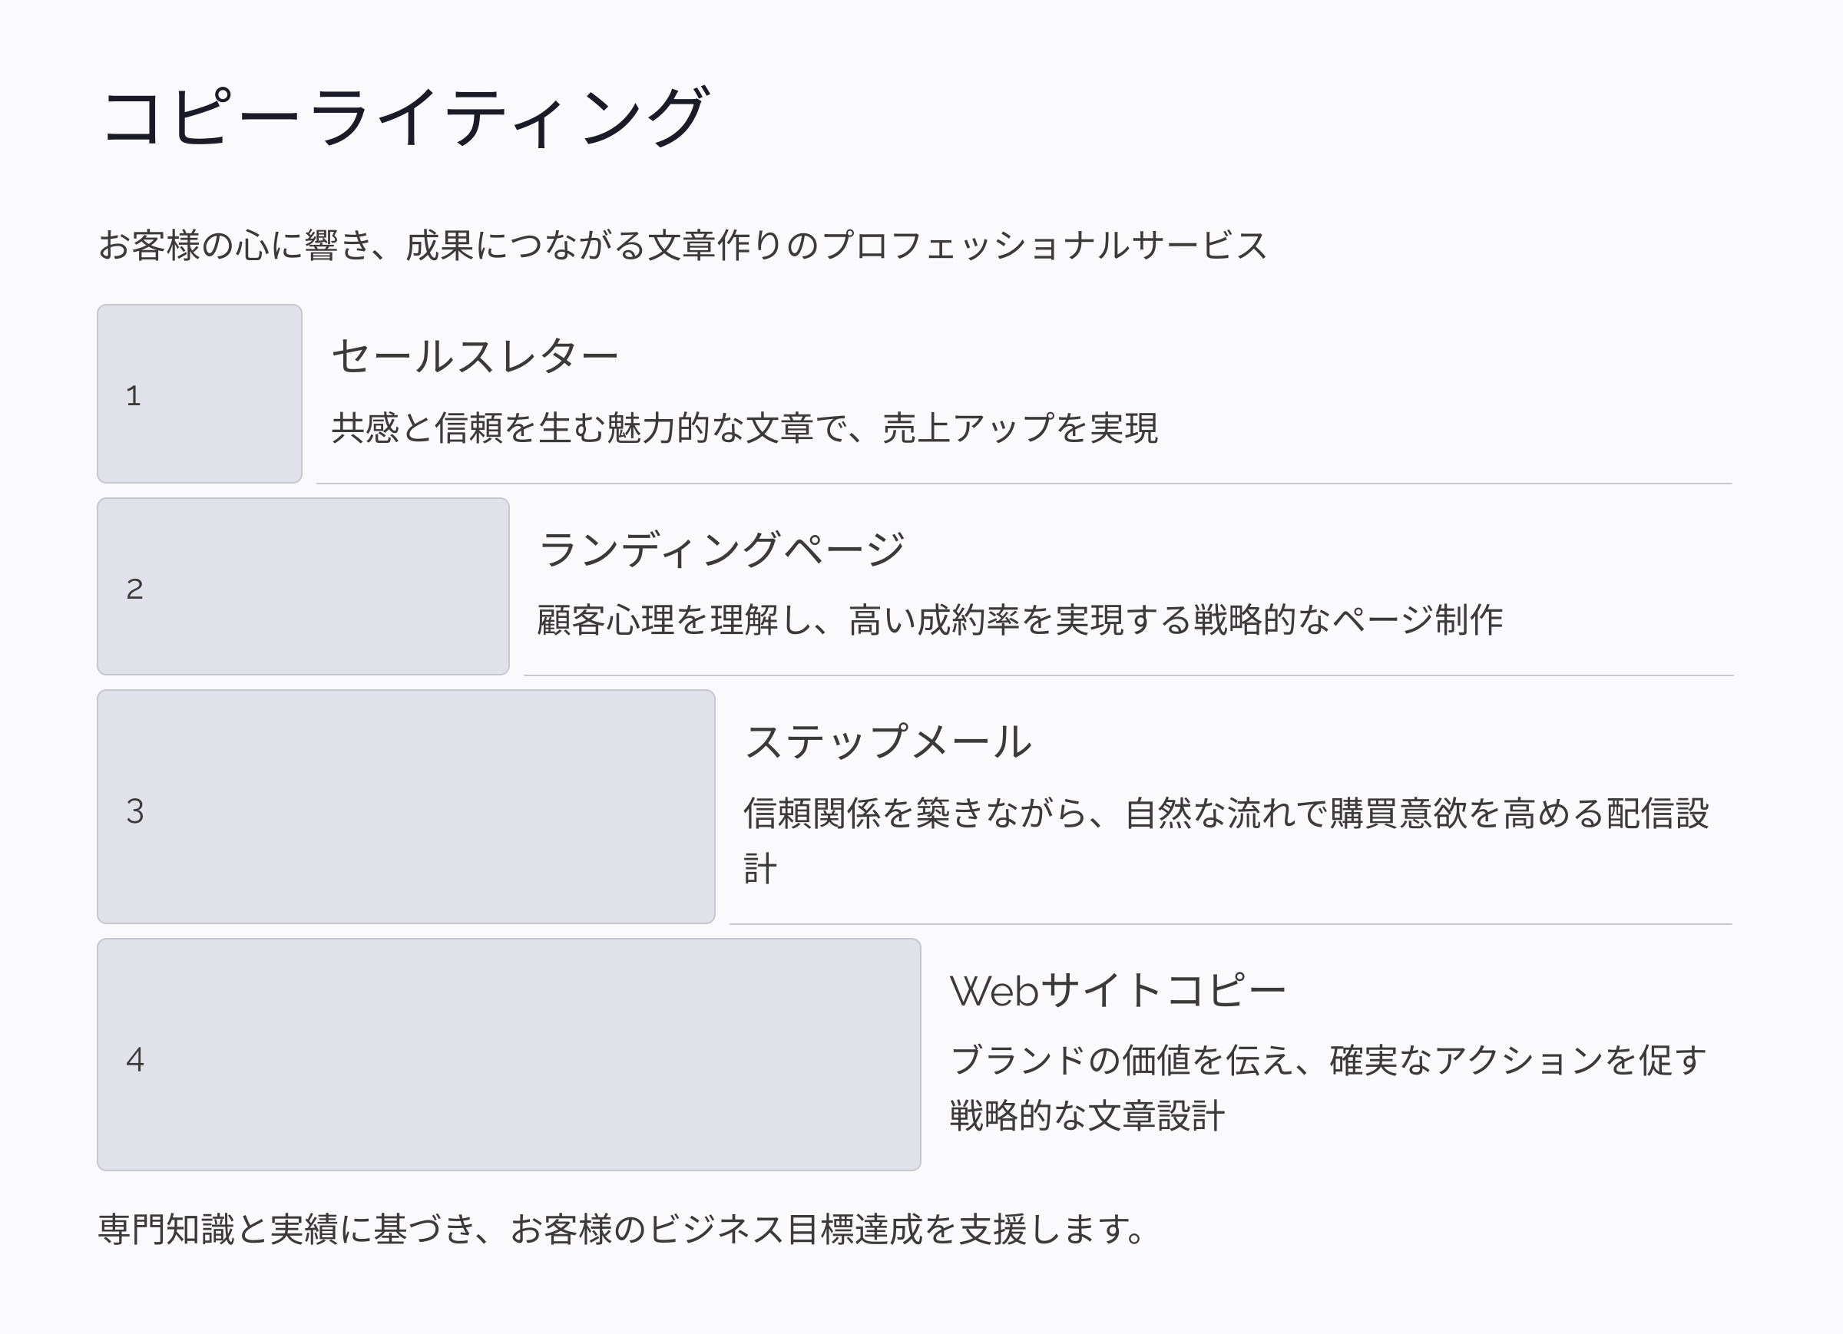The image size is (1843, 1334).
Task: Click the コピーライティング title heading
Action: pos(405,119)
